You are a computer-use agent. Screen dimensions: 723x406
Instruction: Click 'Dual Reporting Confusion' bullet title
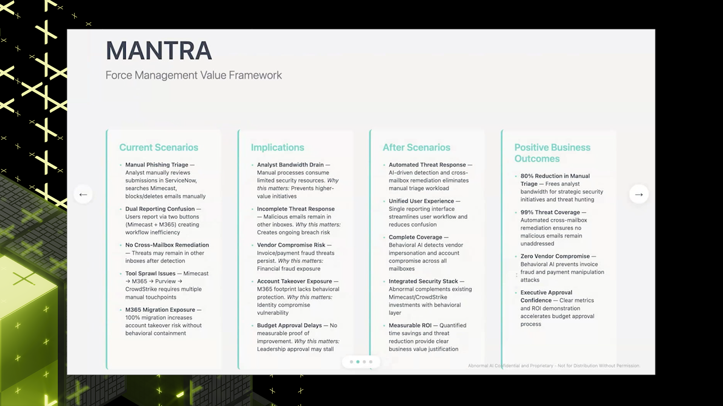pyautogui.click(x=160, y=209)
